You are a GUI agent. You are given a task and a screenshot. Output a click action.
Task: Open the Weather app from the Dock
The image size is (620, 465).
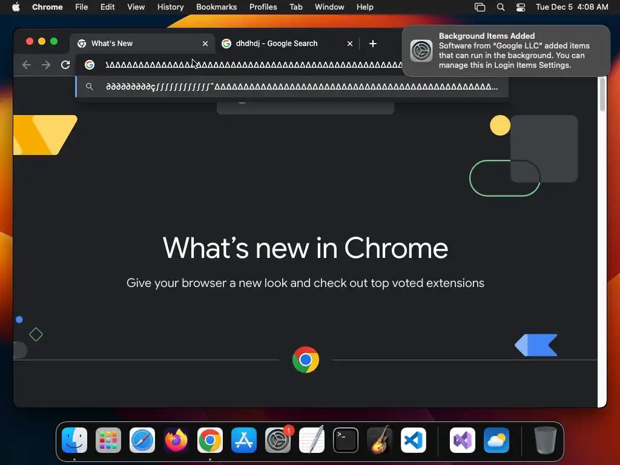[x=496, y=440]
